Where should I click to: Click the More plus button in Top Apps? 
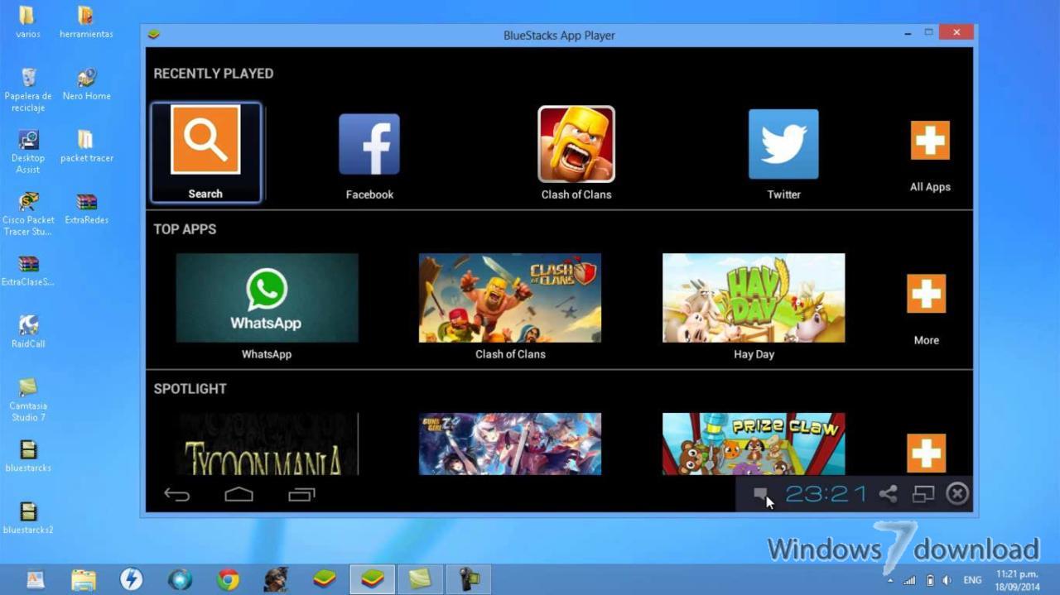pos(926,294)
